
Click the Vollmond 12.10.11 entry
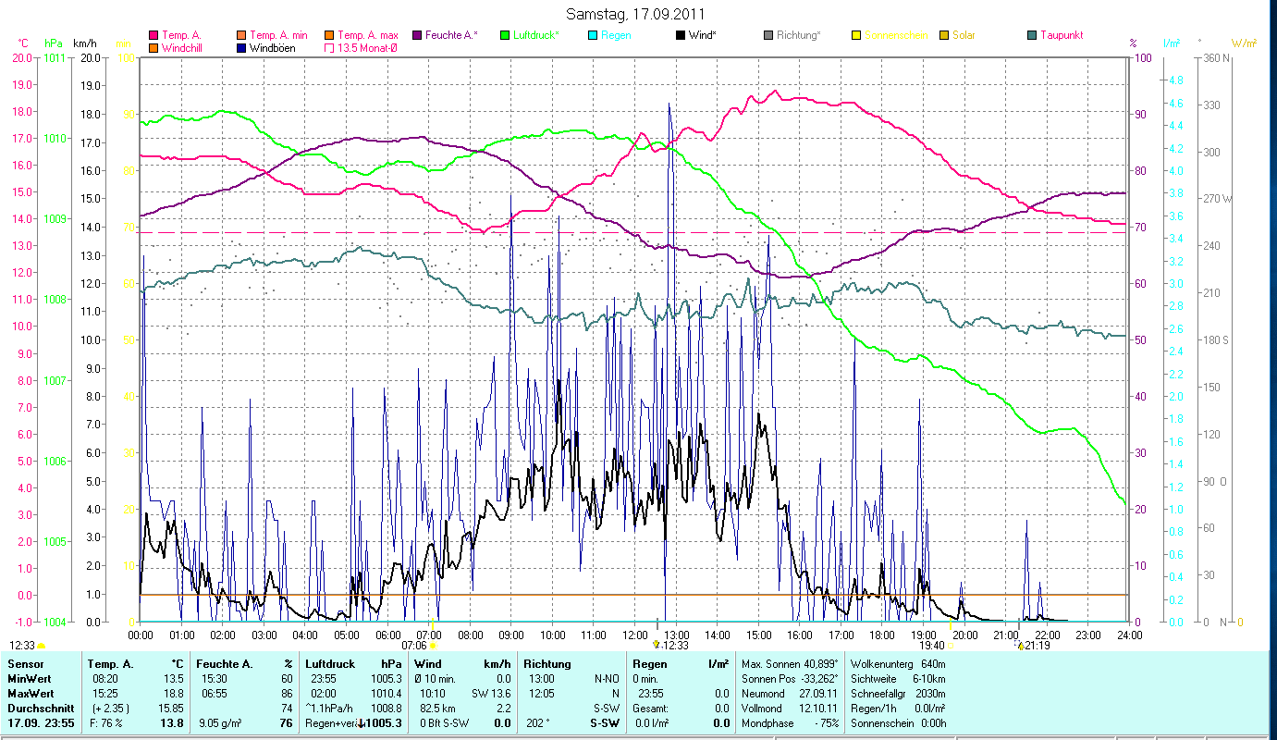pyautogui.click(x=789, y=709)
